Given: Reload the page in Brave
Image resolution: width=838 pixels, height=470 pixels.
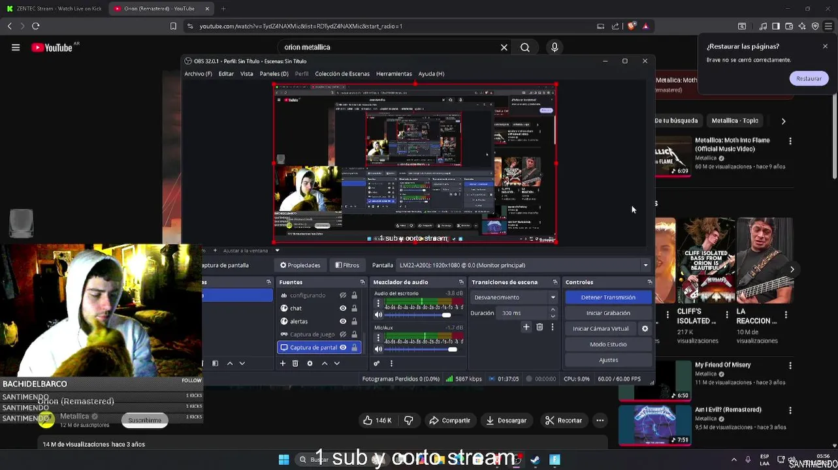Looking at the screenshot, I should 36,26.
